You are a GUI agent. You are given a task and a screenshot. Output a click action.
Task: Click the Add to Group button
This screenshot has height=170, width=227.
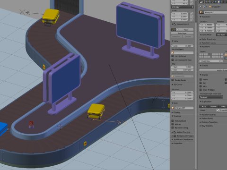pos(213,70)
